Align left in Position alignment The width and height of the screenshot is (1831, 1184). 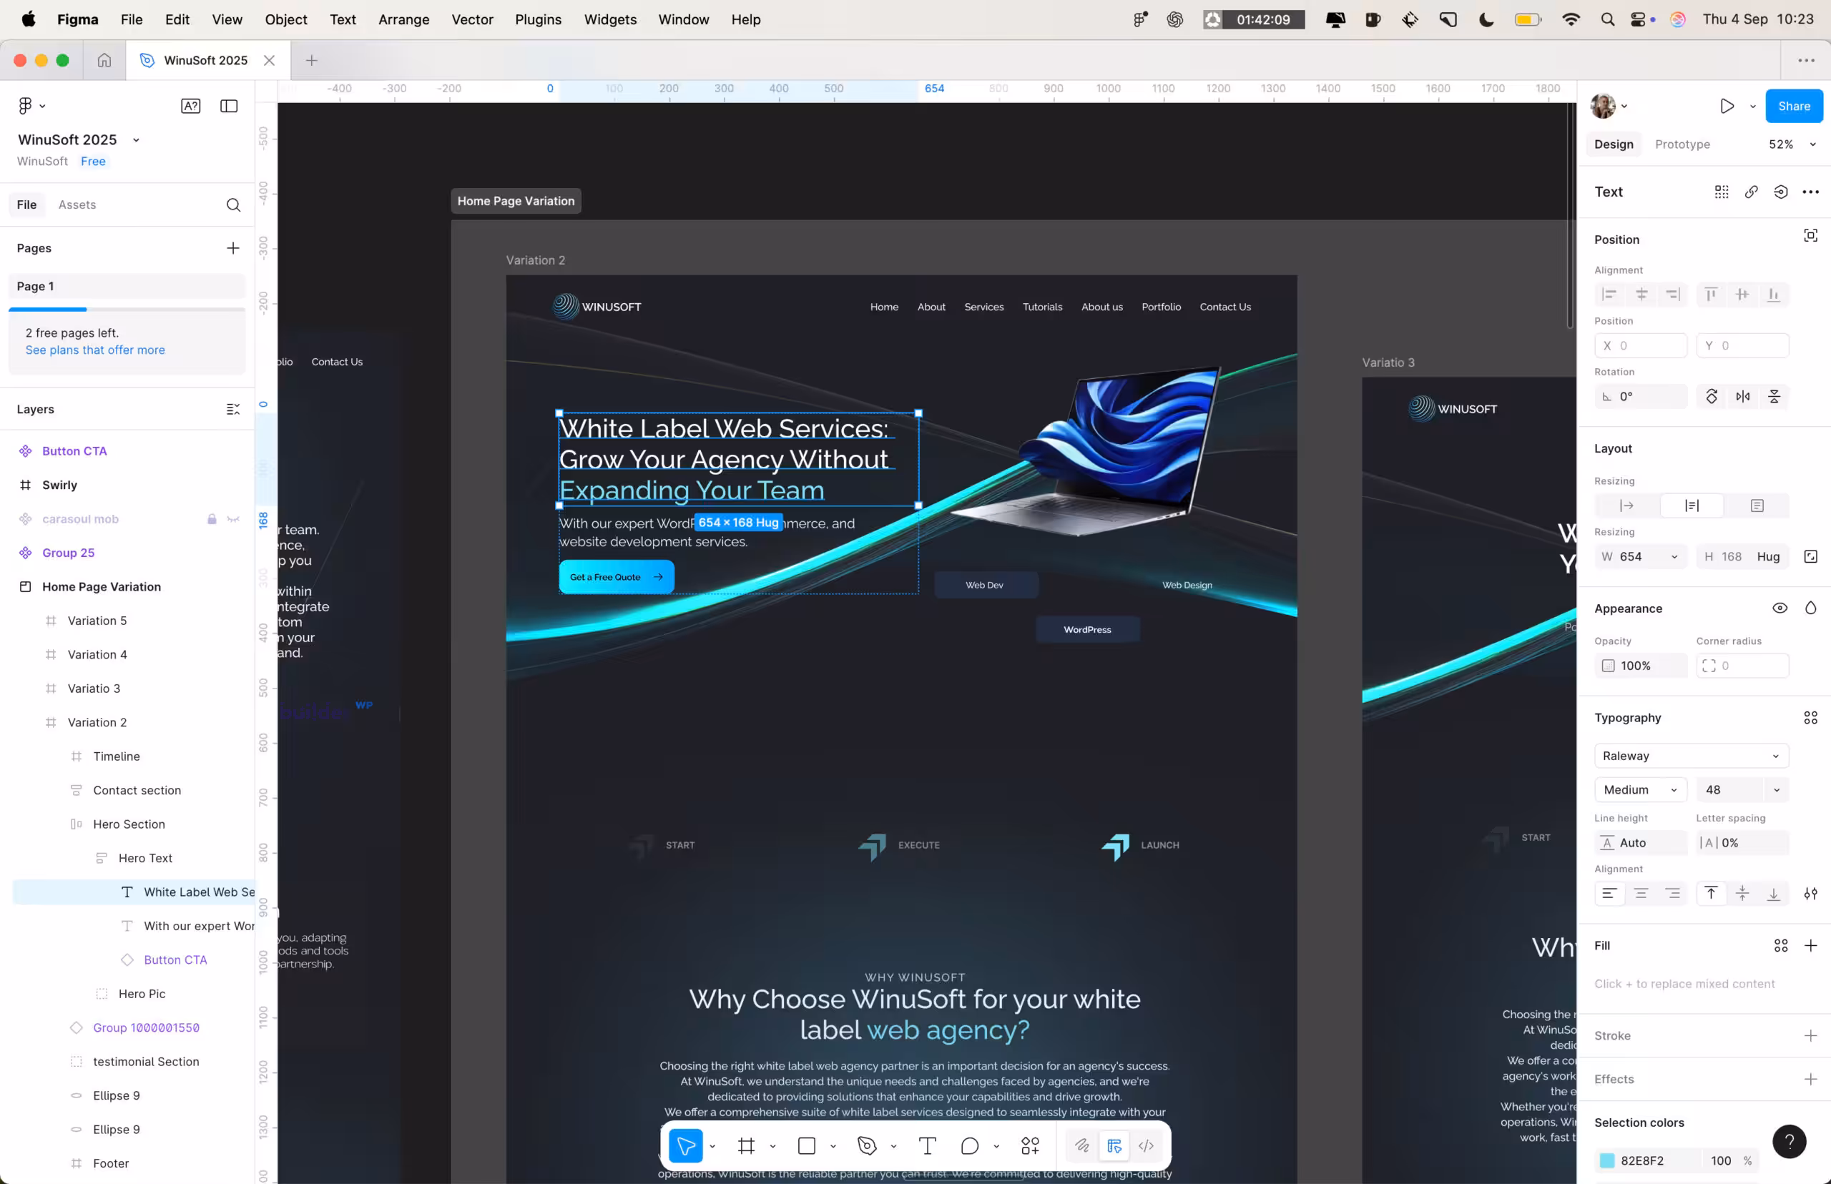coord(1609,295)
